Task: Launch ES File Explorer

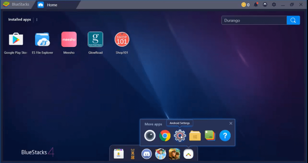Action: [x=42, y=39]
